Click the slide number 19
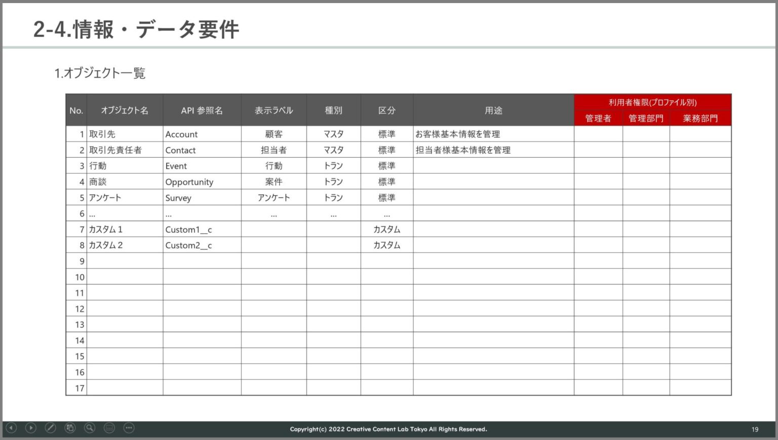 pos(755,429)
